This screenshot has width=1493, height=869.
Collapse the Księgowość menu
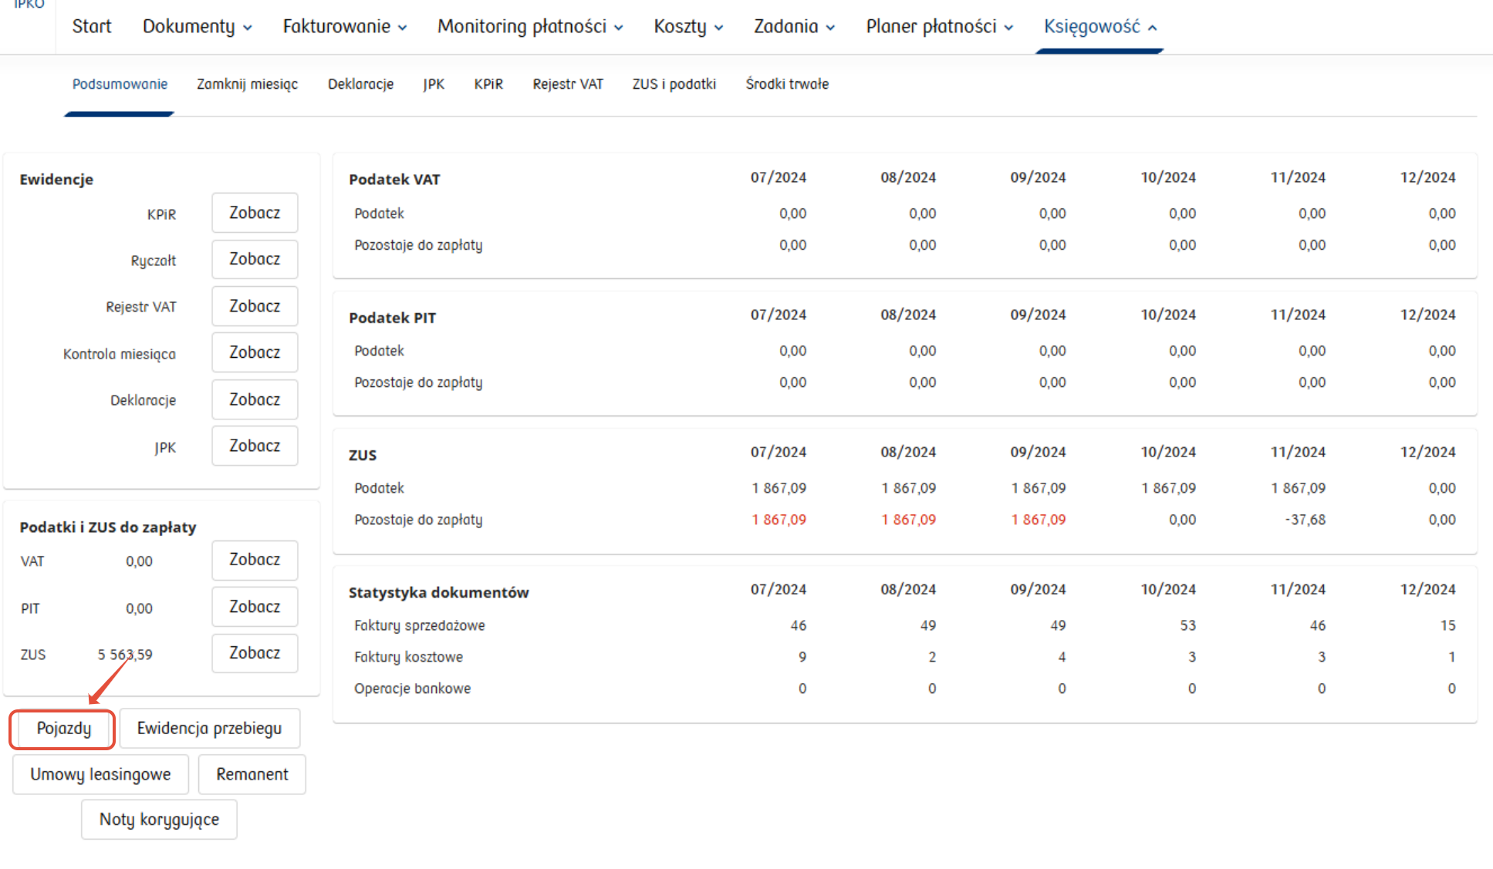(1099, 26)
